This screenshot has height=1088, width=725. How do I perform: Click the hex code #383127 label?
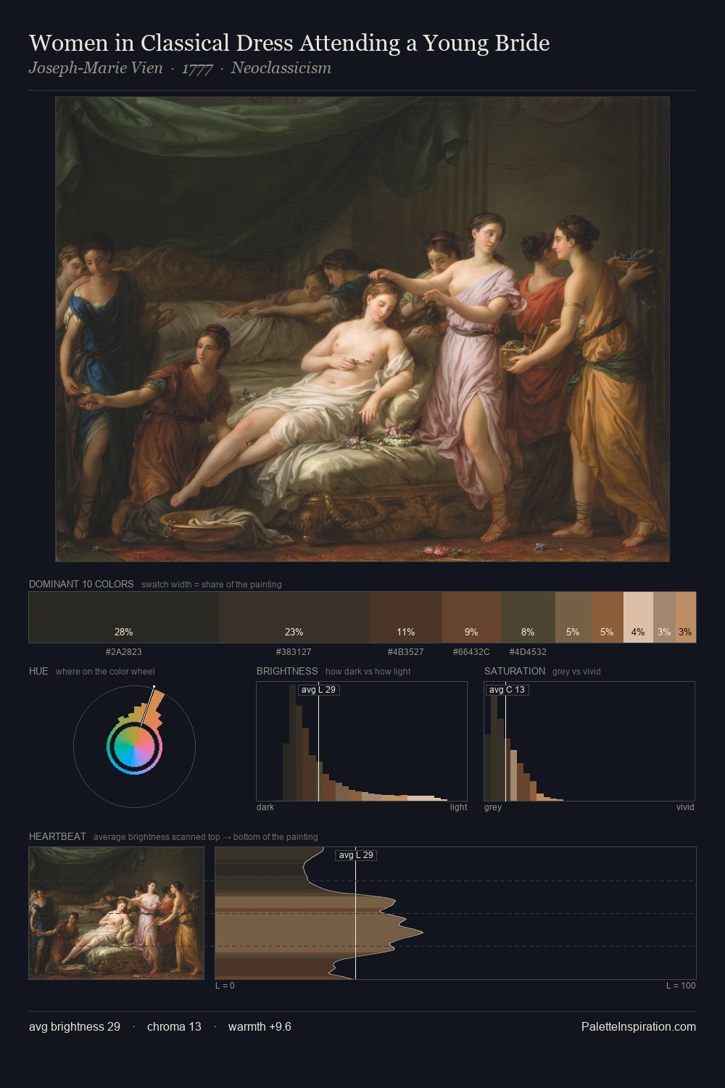pyautogui.click(x=294, y=651)
